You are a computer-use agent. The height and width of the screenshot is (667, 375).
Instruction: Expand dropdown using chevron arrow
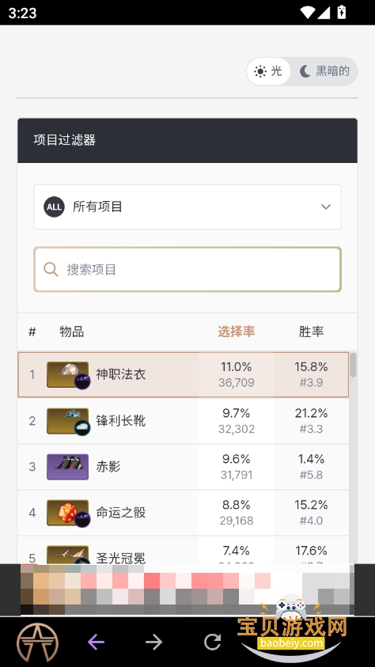[326, 207]
